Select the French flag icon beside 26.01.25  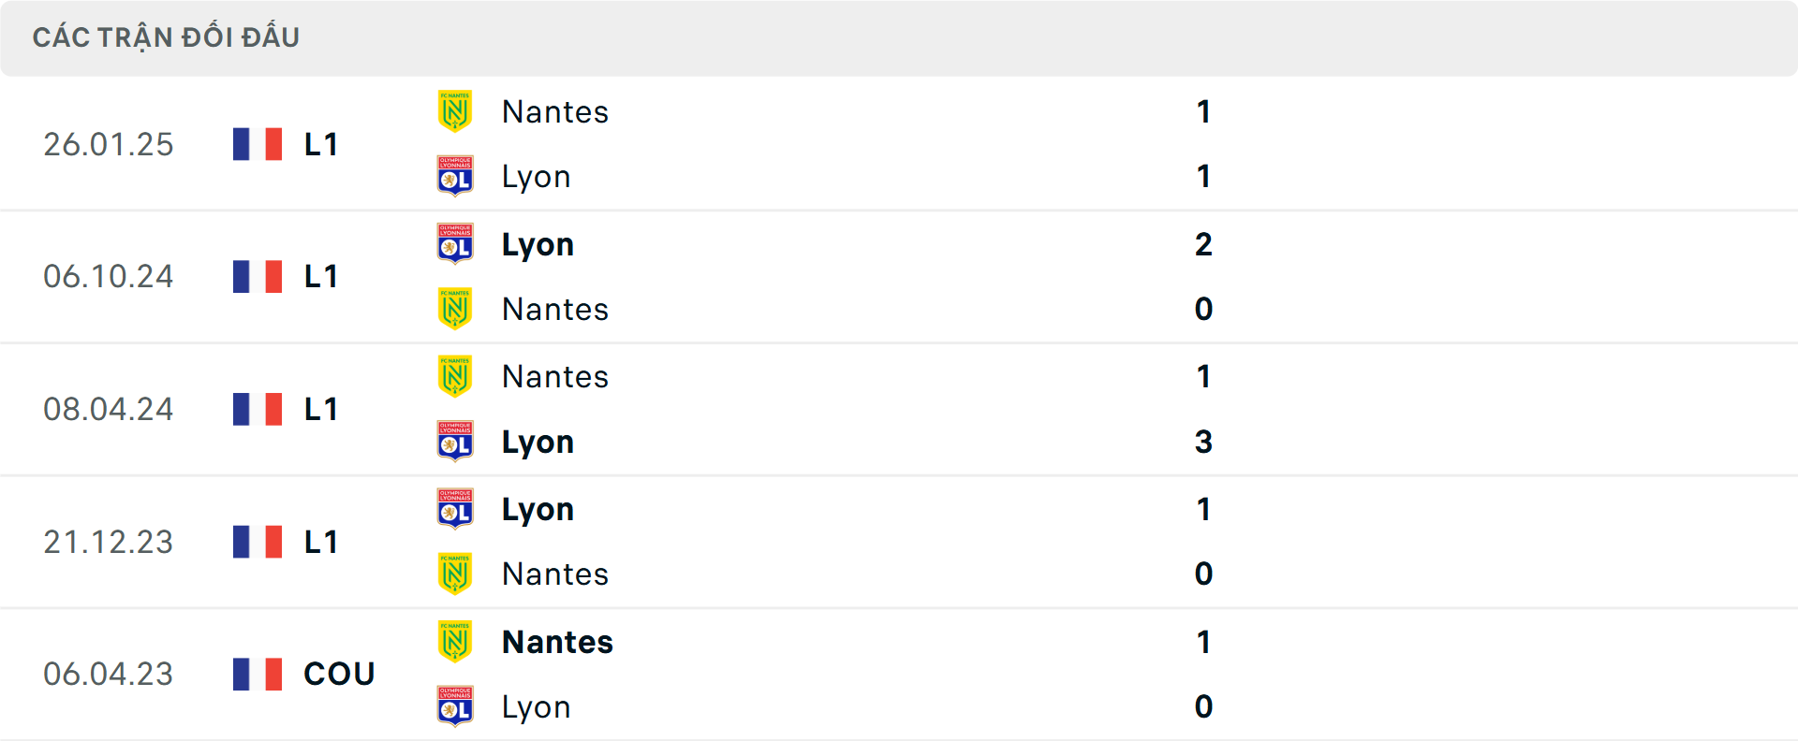coord(257,143)
